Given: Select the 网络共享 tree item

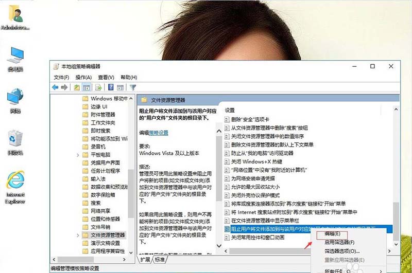Looking at the screenshot, I should click(x=100, y=211).
